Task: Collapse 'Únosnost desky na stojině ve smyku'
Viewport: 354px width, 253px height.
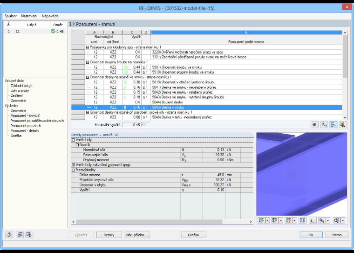Action: coord(88,77)
